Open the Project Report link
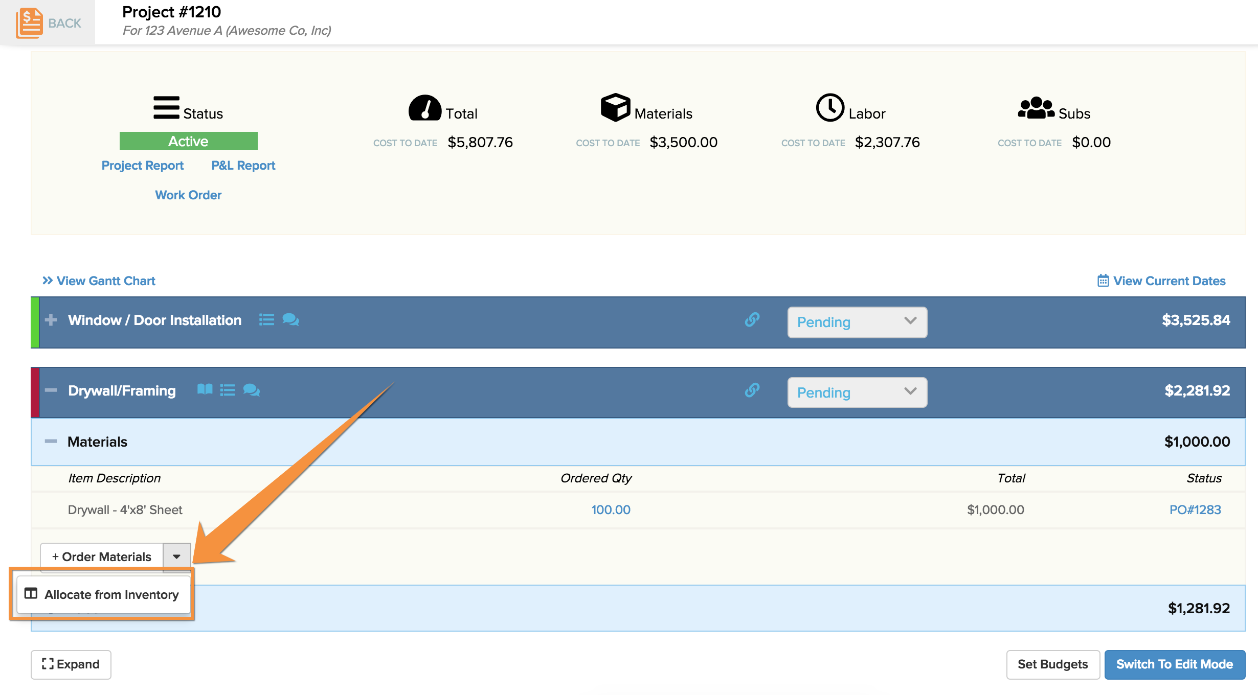Viewport: 1258px width, 695px height. pos(142,166)
